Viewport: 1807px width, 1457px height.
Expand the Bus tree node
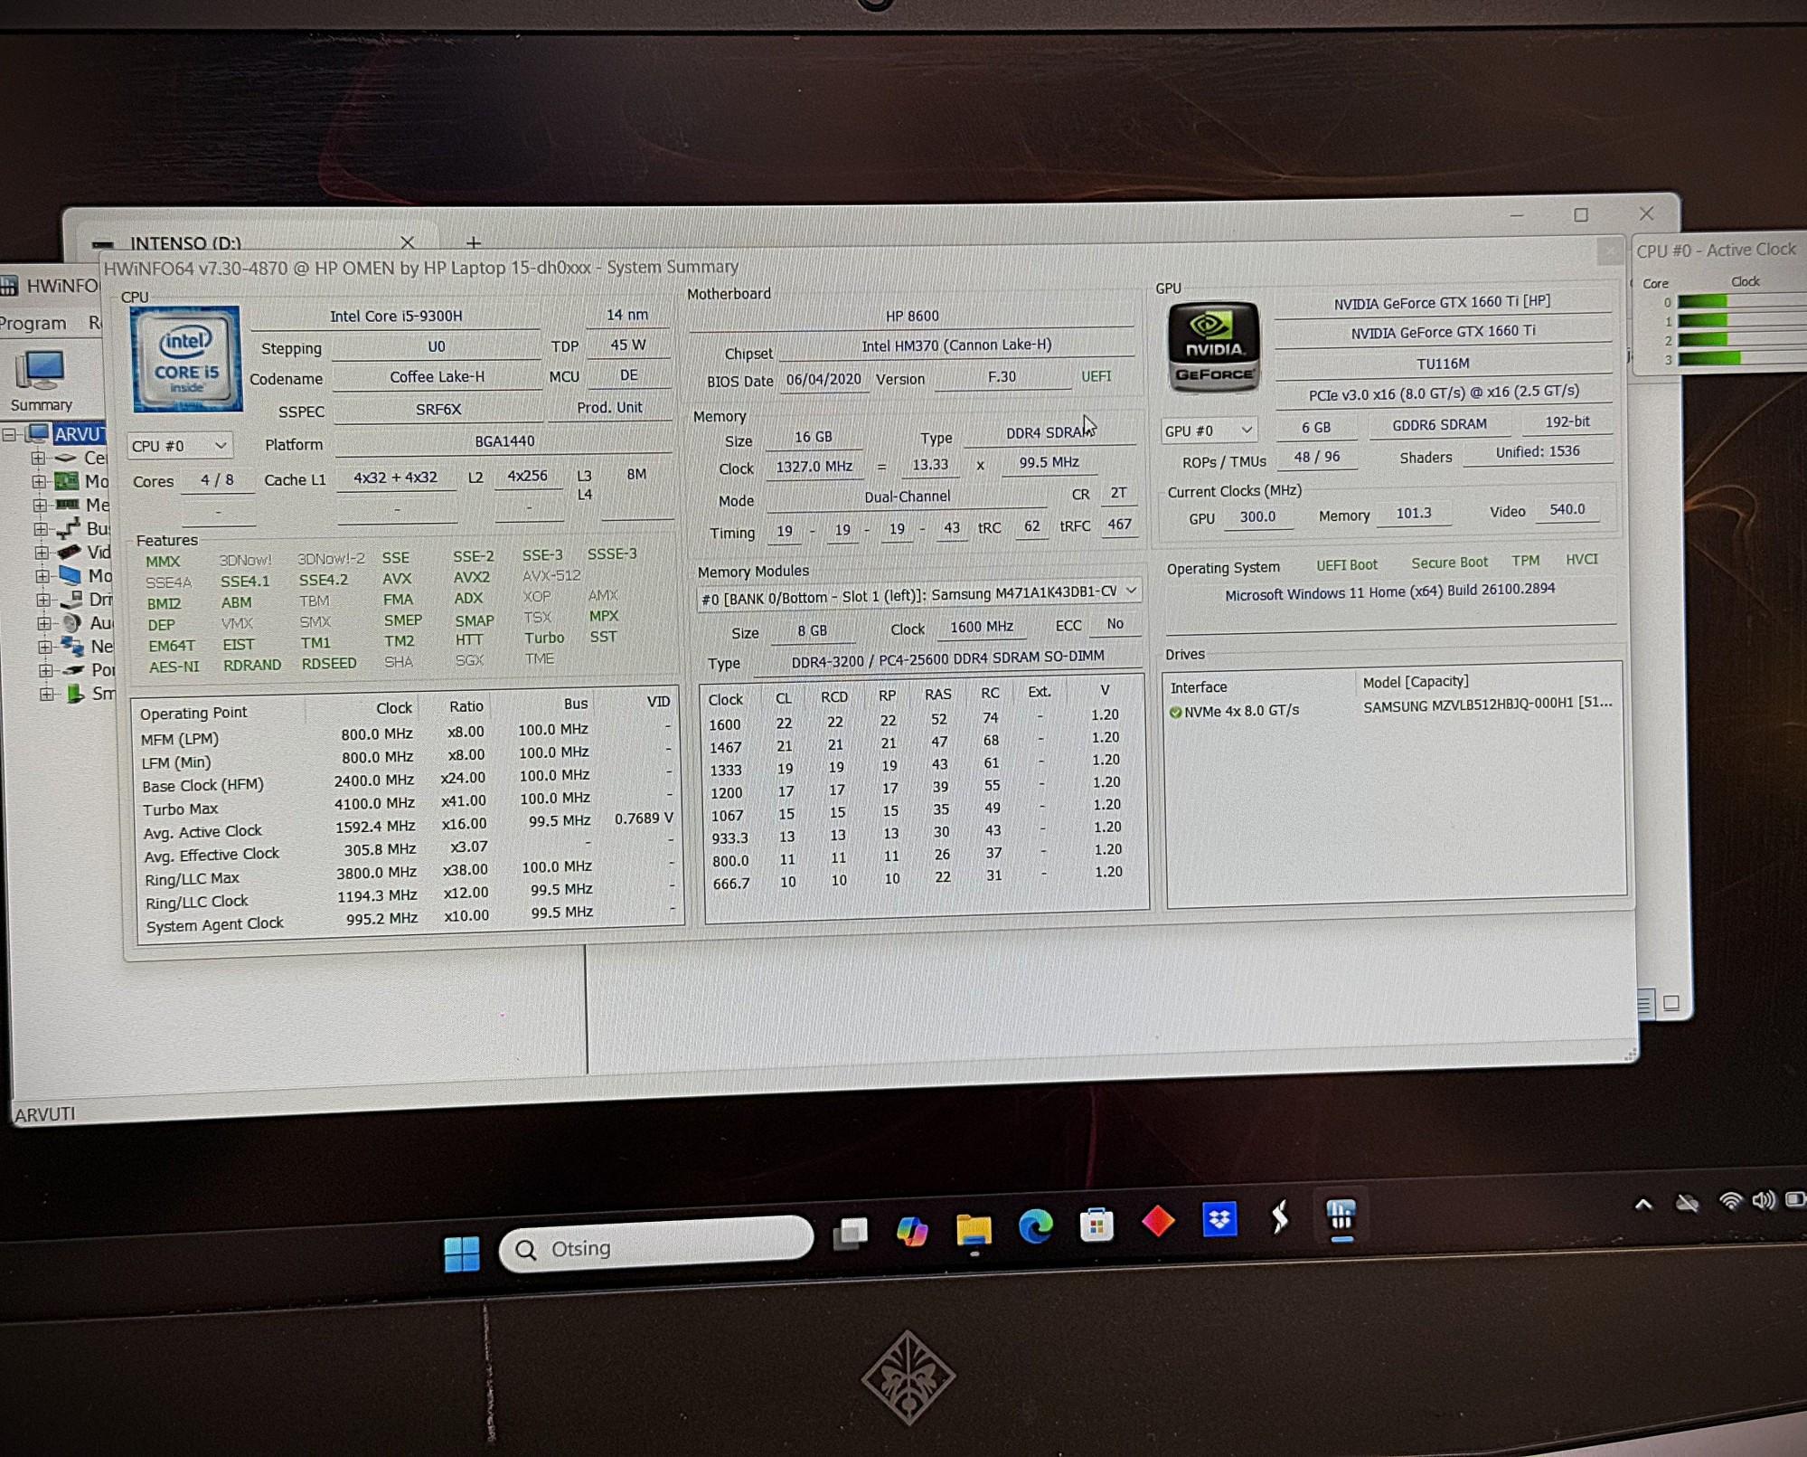coord(41,528)
